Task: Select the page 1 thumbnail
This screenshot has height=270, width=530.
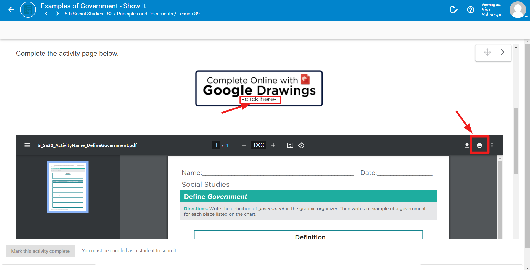Action: point(68,187)
